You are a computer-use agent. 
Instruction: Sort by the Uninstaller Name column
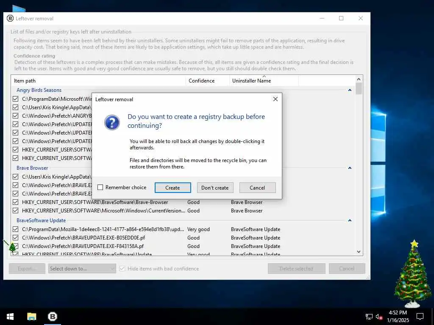pyautogui.click(x=264, y=81)
